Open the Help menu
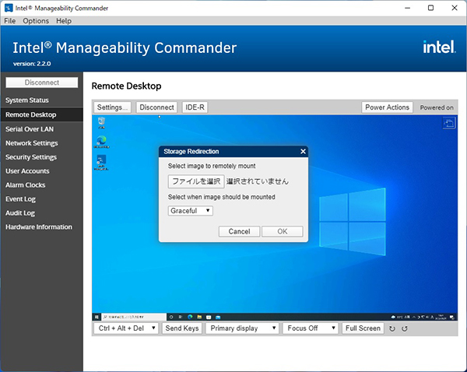 (64, 20)
